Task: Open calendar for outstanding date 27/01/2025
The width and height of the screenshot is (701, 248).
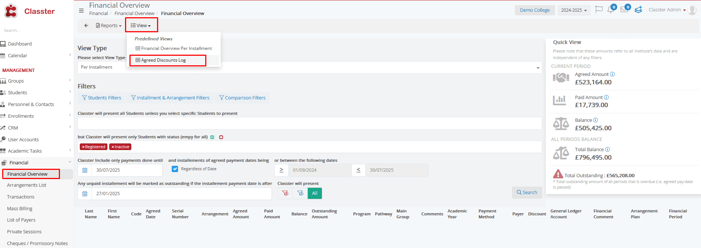Action: click(85, 194)
